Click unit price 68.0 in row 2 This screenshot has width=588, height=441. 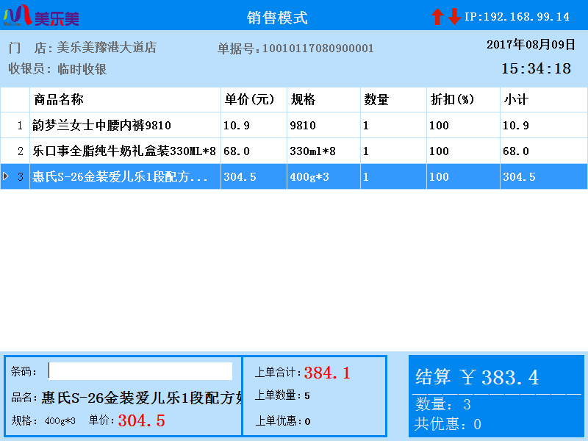coord(254,151)
